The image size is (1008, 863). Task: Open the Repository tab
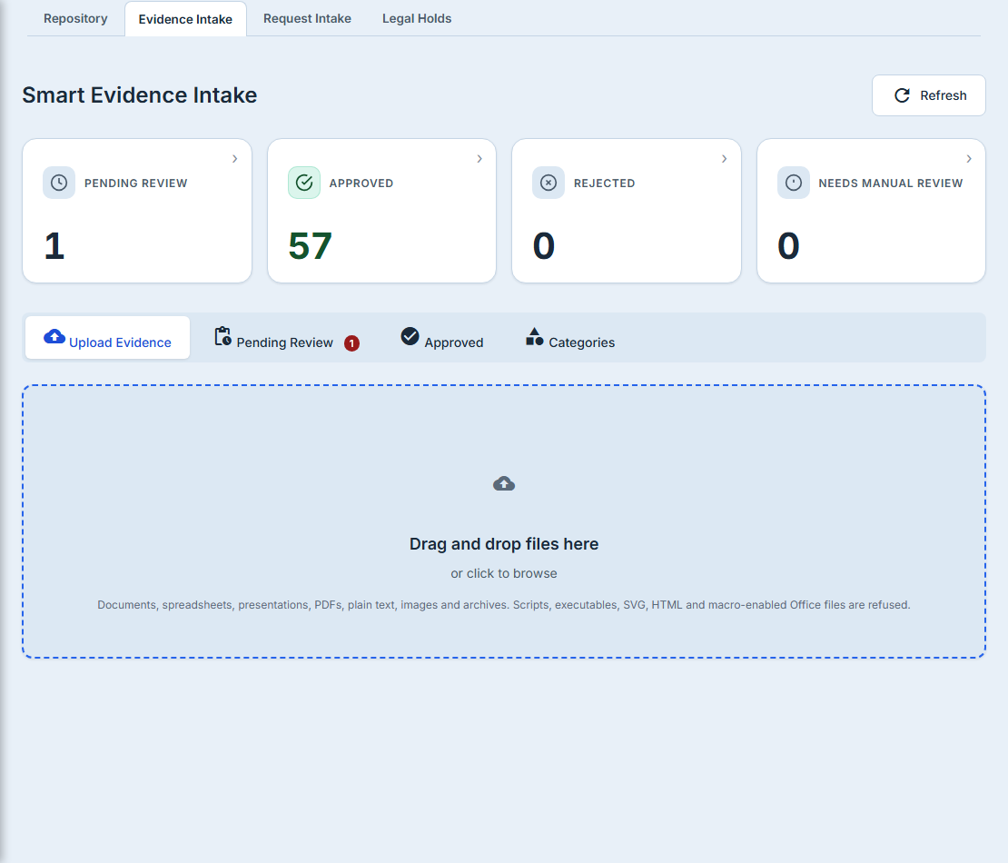coord(75,19)
